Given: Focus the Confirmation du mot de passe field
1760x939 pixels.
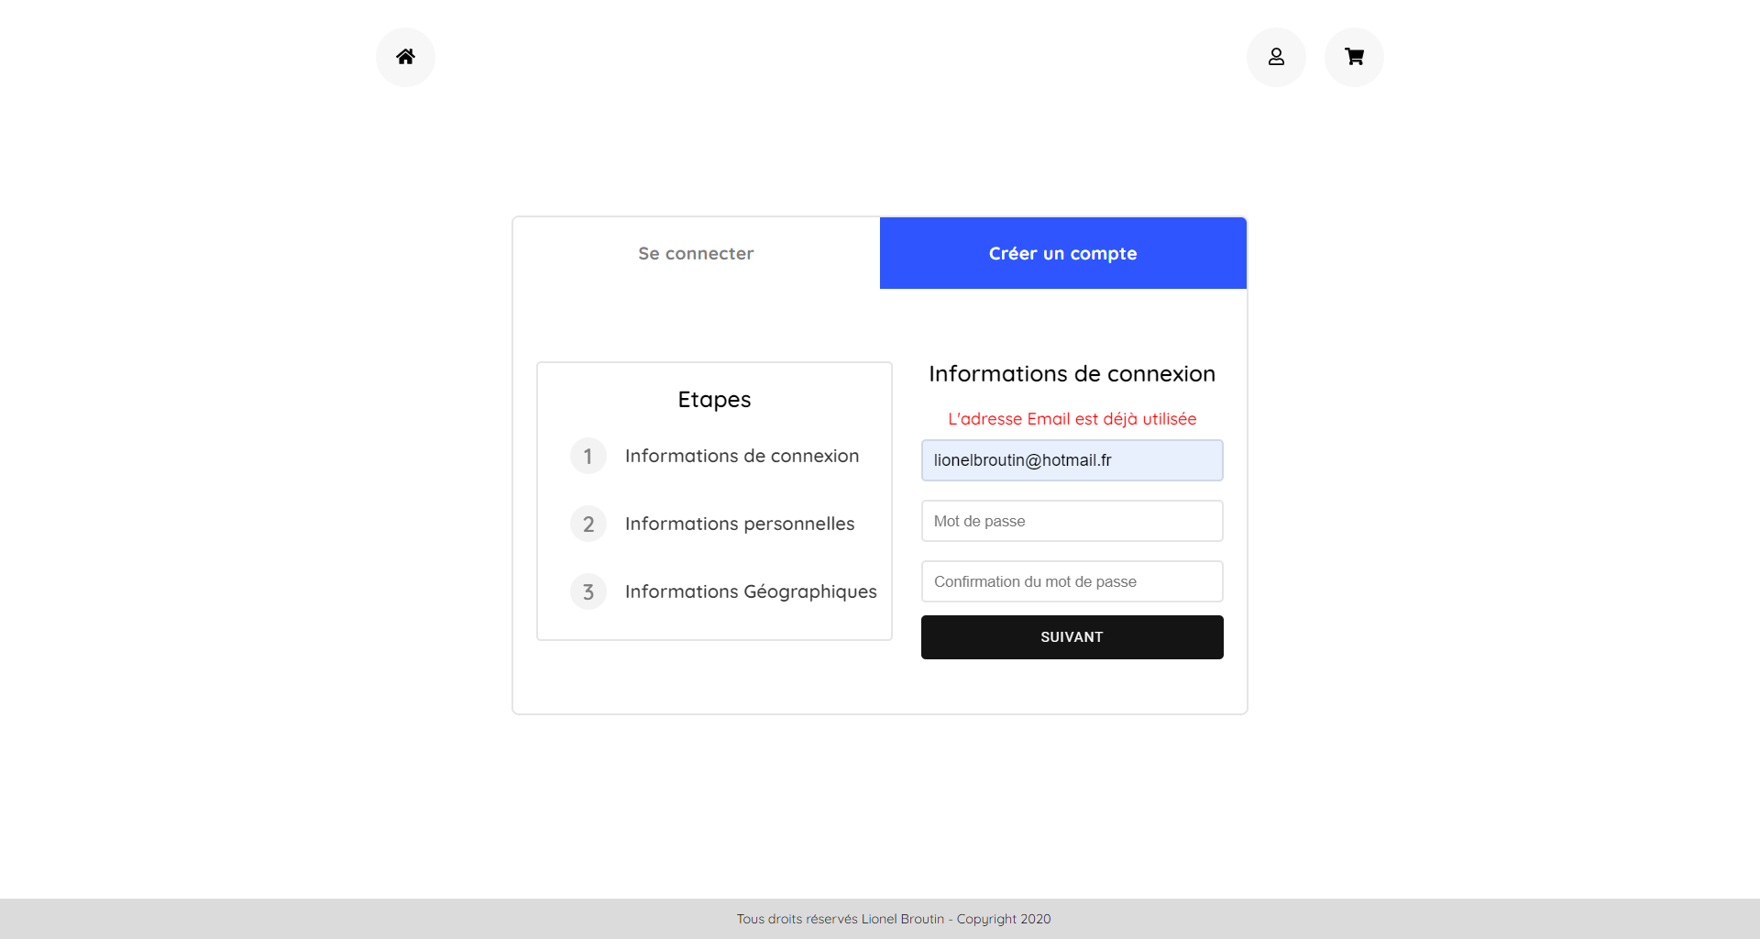Looking at the screenshot, I should coord(1072,581).
